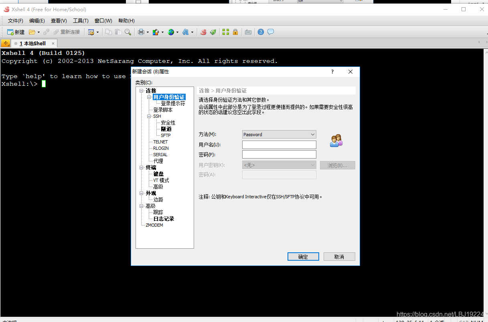Collapse the 高级 node in the category tree
Viewport: 488px width, 322px height.
[142, 206]
